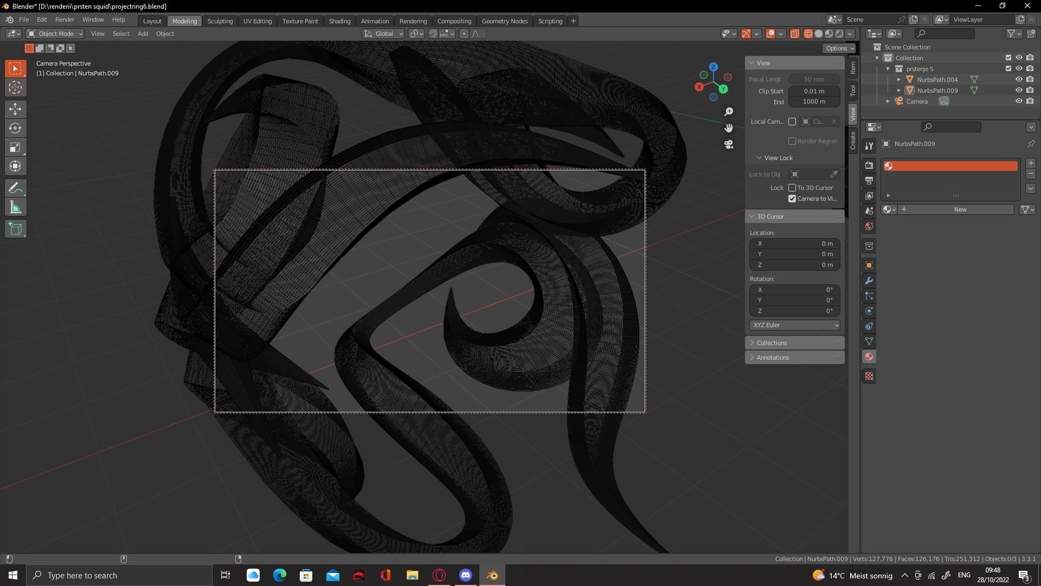
Task: Click the New material button
Action: pos(960,209)
